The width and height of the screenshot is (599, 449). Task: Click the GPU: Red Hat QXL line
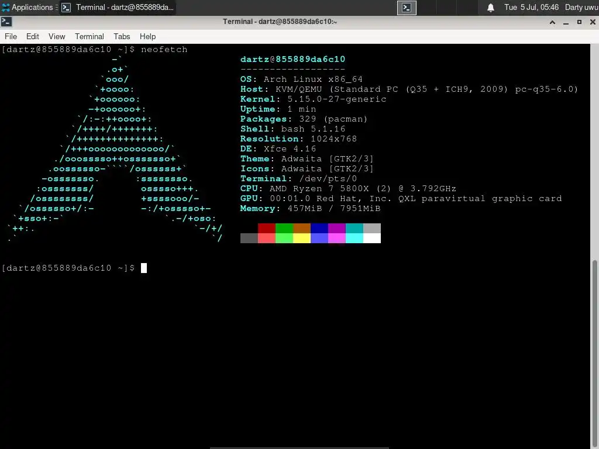coord(401,198)
